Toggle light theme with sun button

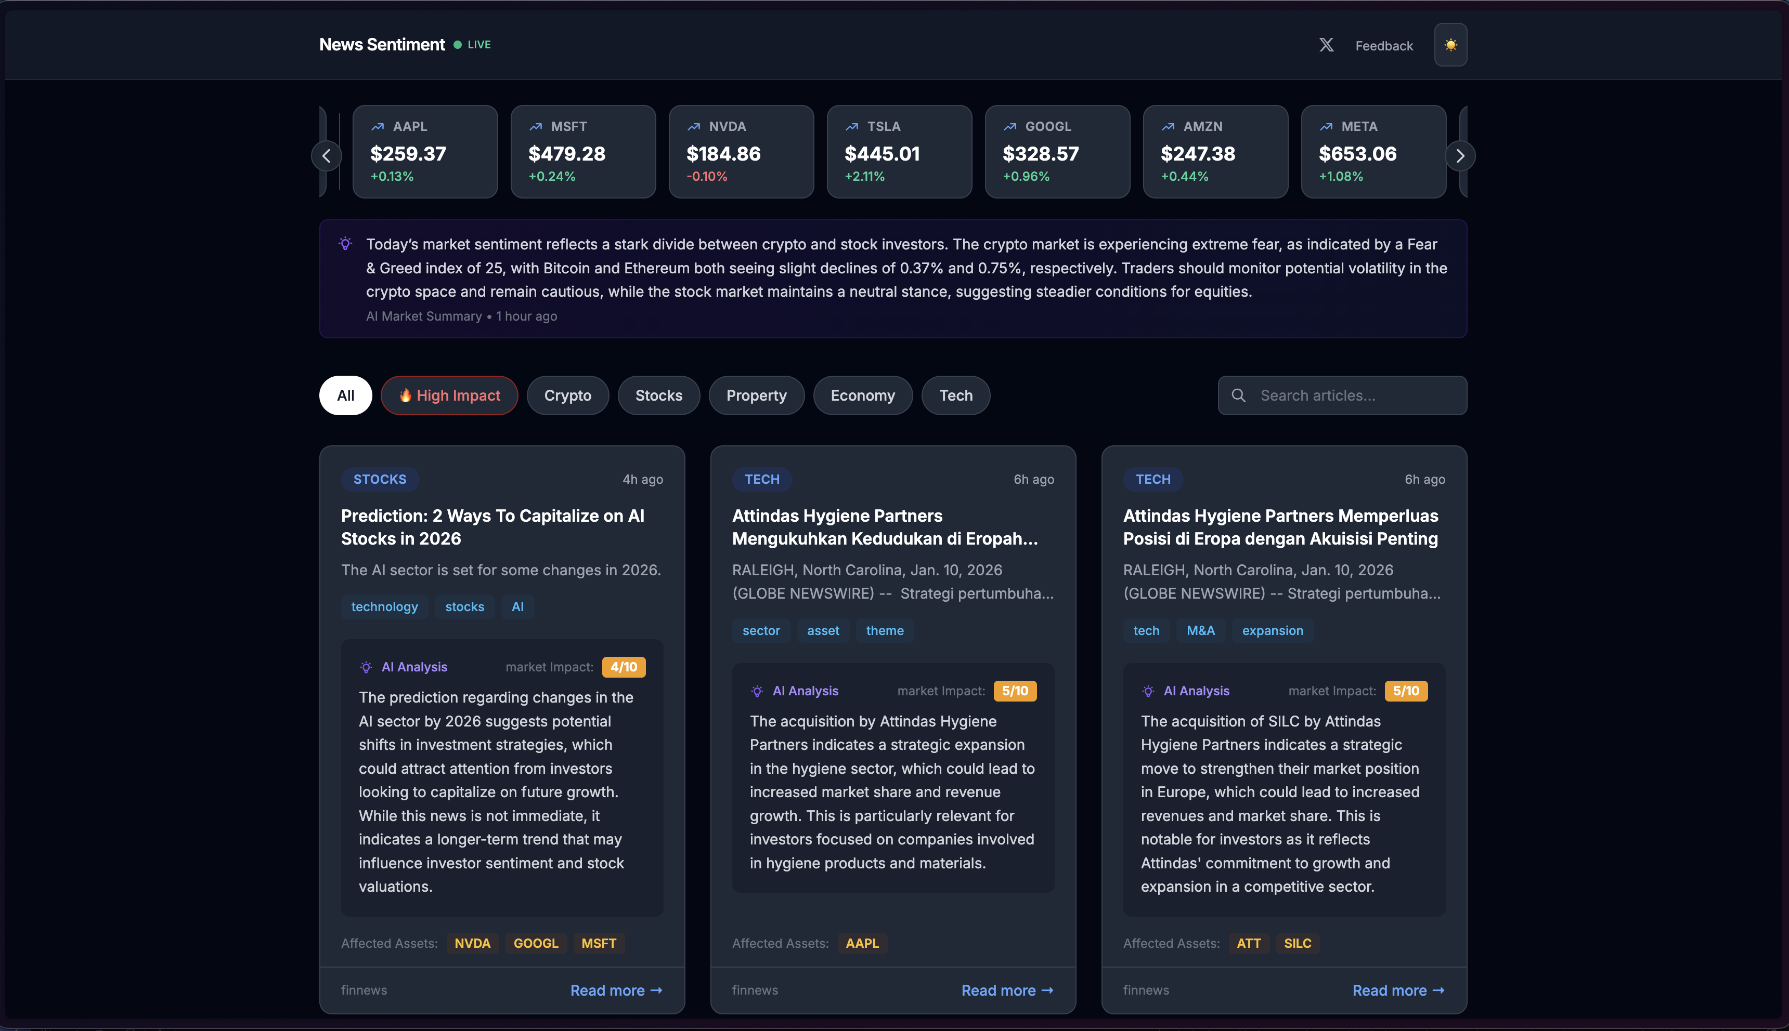click(1450, 45)
